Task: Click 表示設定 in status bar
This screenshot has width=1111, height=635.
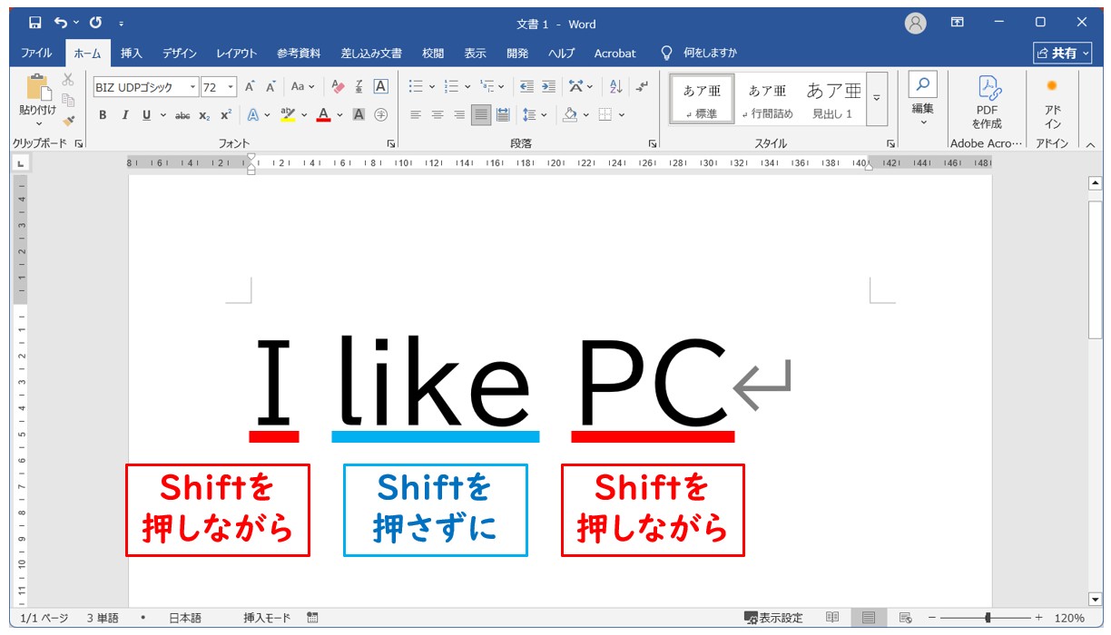Action: 773,618
